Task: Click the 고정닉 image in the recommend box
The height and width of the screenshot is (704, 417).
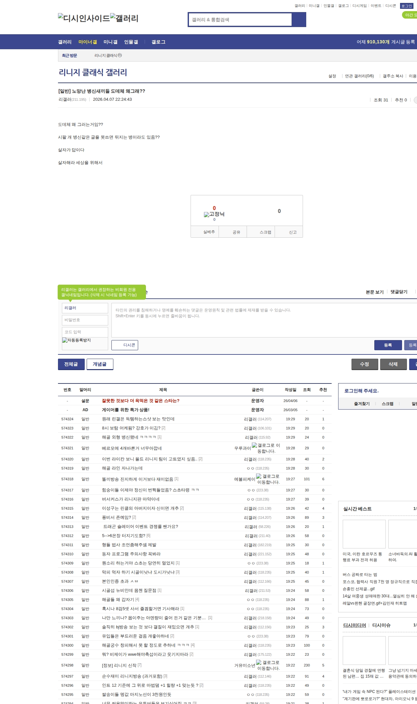Action: click(214, 214)
